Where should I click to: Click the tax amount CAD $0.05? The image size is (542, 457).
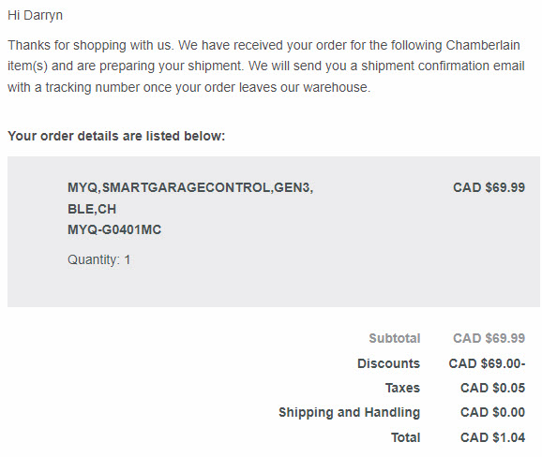pos(492,388)
